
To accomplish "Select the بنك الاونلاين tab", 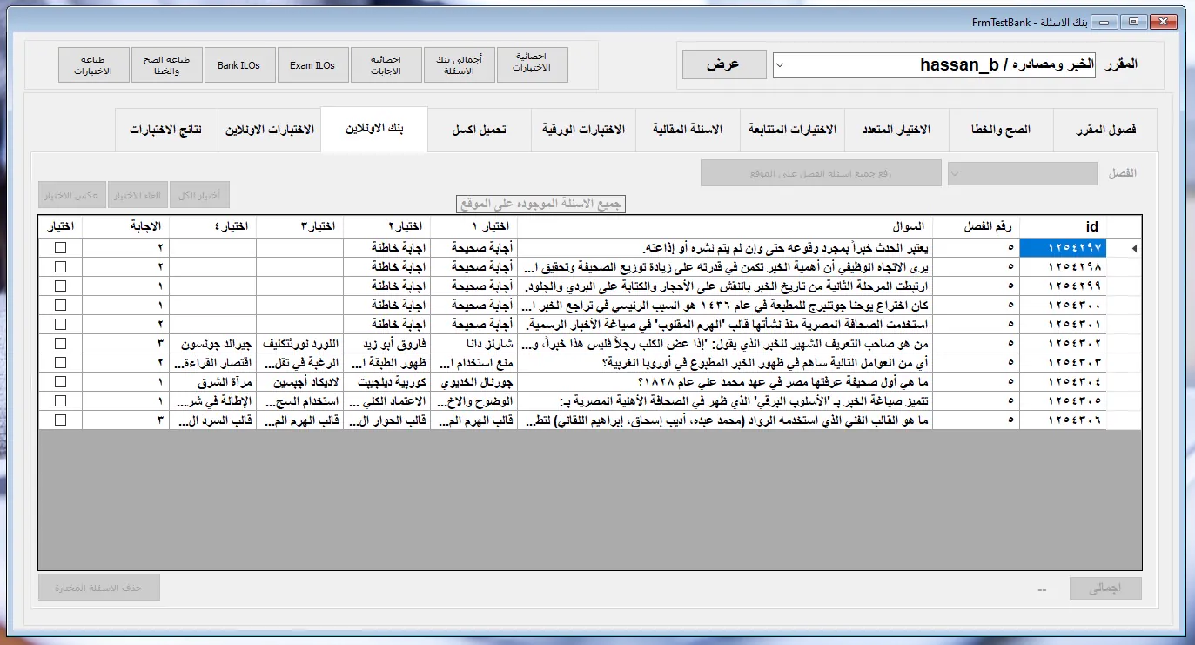I will [374, 129].
